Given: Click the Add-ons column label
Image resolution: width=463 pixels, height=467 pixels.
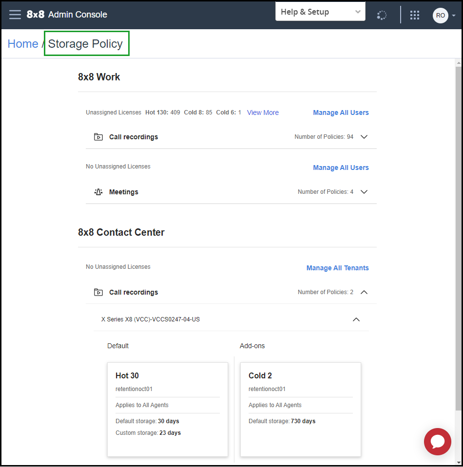Looking at the screenshot, I should tap(252, 346).
